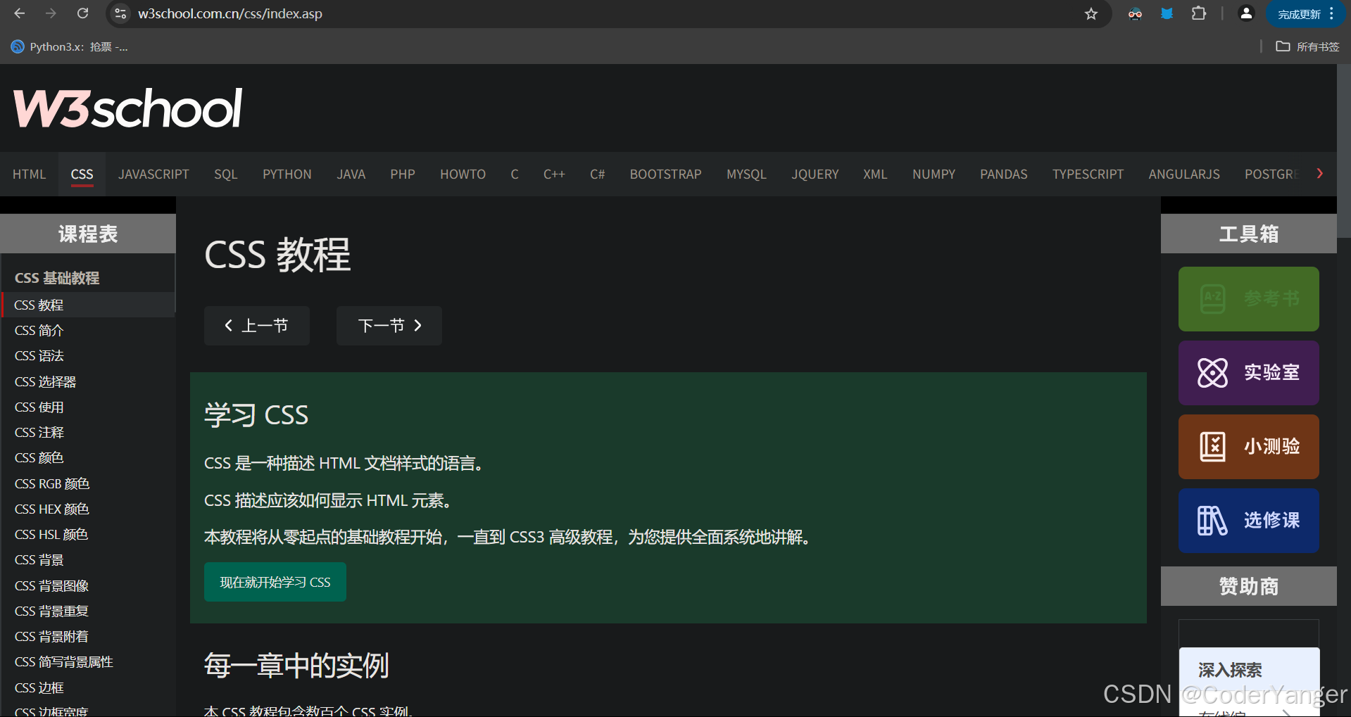Bookmark this page with the star icon

click(1091, 13)
